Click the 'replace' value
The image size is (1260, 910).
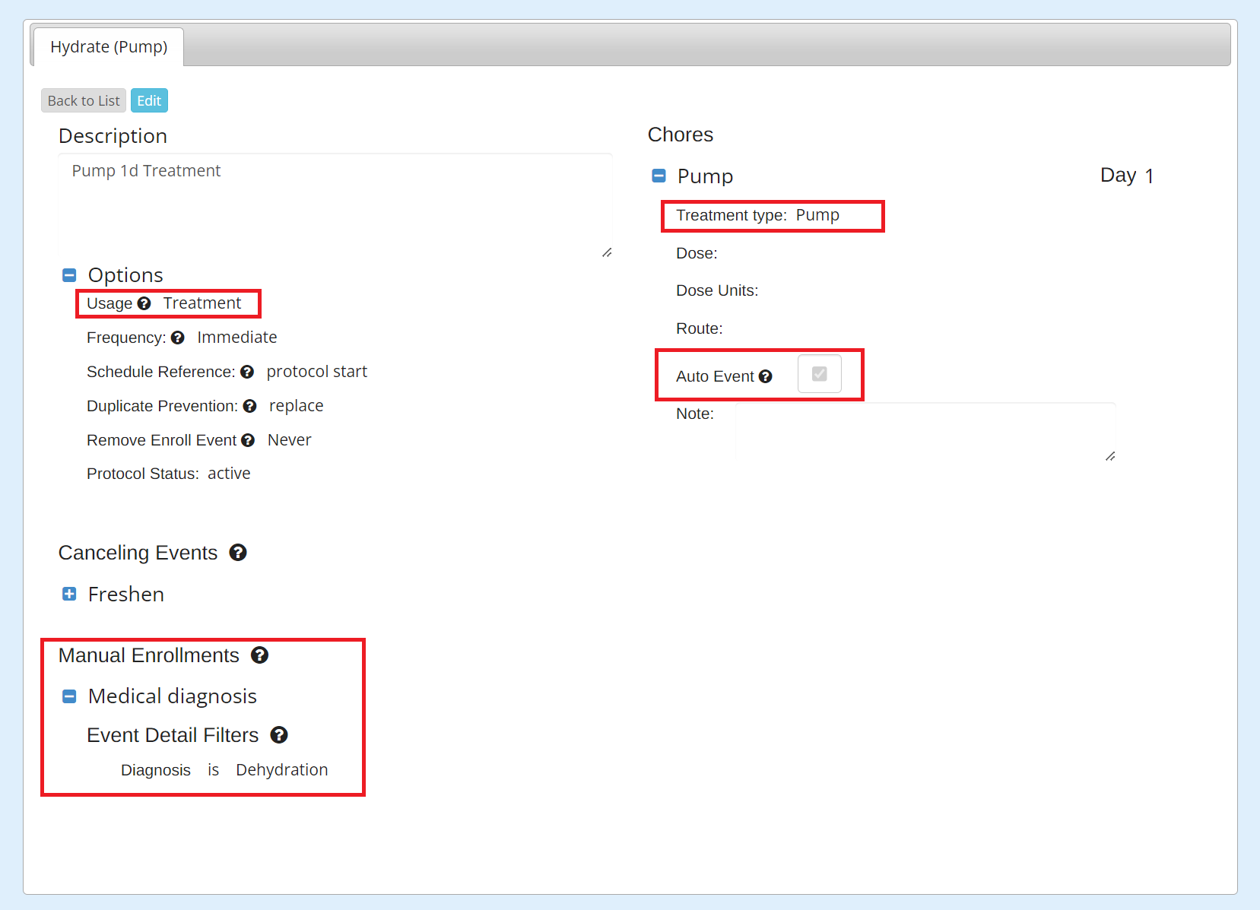click(x=297, y=406)
